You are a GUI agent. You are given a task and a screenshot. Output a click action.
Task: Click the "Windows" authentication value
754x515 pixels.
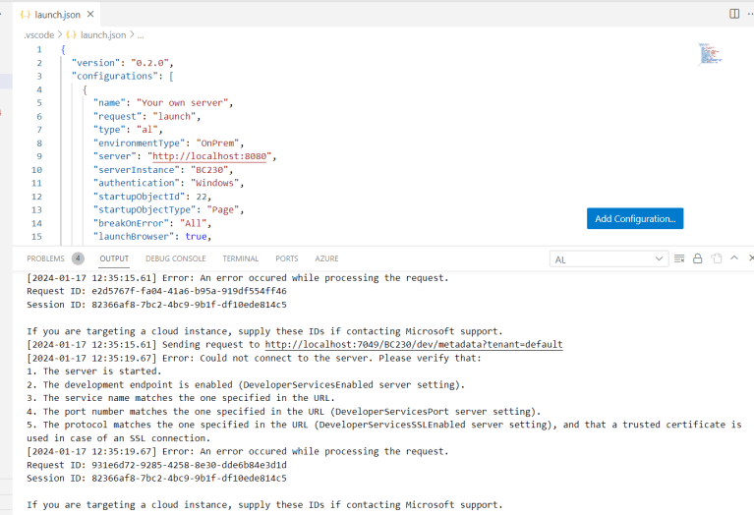(214, 183)
